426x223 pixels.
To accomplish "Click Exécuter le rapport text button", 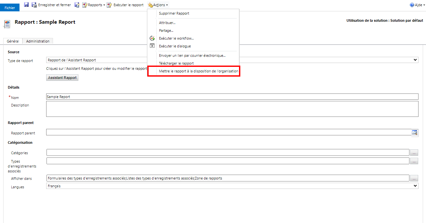I will tap(128, 5).
